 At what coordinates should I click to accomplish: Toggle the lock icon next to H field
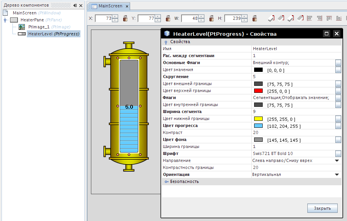[x=255, y=18]
